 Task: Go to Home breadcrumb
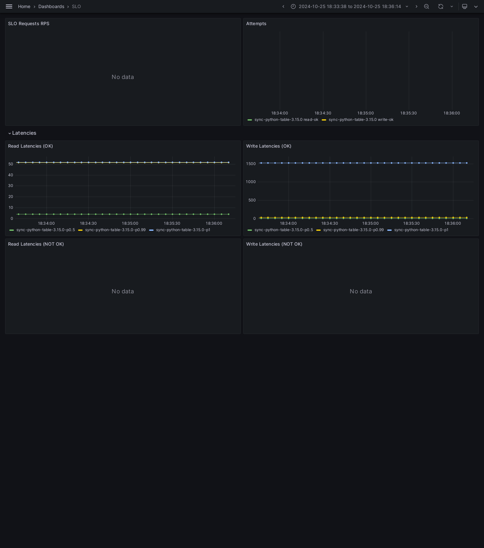(x=24, y=6)
